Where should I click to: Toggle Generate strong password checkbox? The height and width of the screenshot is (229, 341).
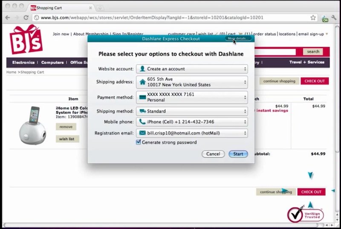[x=138, y=142]
